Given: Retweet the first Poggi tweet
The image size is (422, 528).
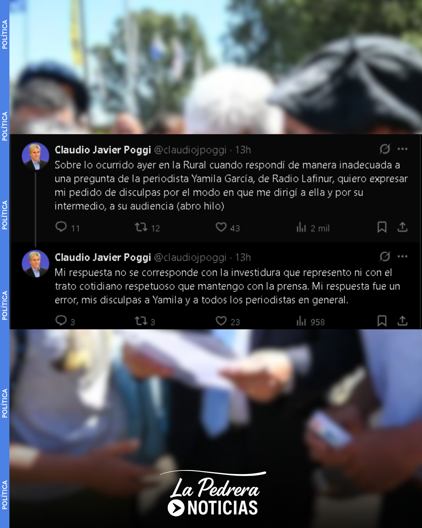Looking at the screenshot, I should coord(141,227).
